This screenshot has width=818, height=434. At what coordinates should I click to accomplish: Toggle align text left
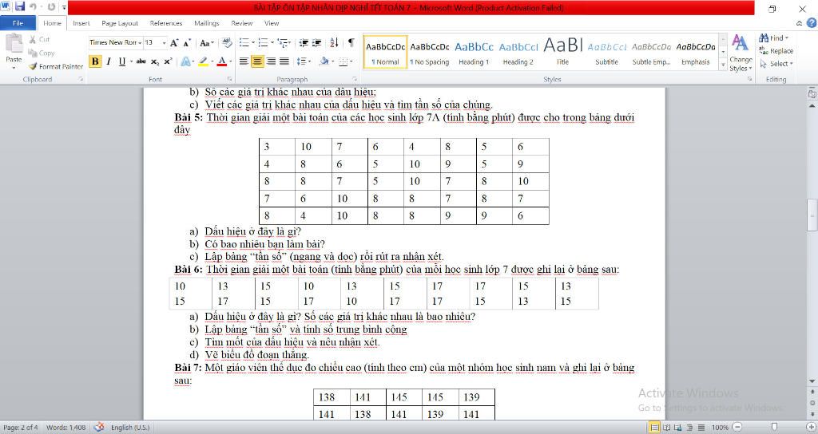pyautogui.click(x=244, y=61)
